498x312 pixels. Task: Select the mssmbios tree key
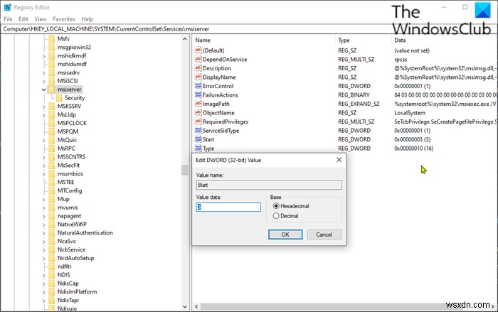pos(70,173)
